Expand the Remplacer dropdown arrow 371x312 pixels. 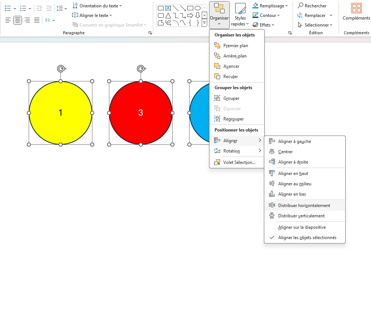[x=331, y=15]
